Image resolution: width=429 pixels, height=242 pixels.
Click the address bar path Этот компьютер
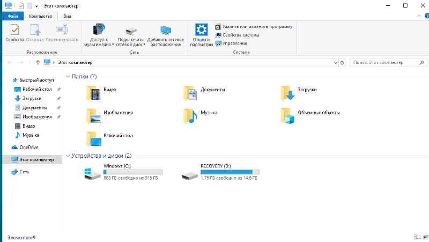[75, 62]
